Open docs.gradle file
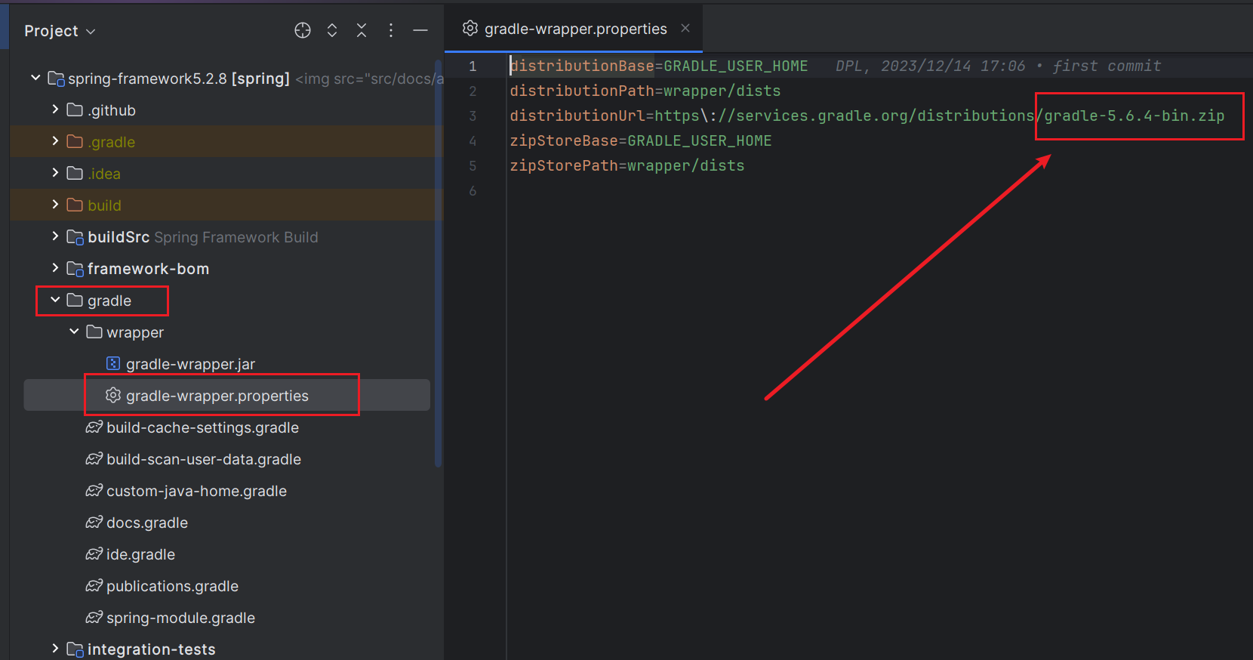 [x=147, y=523]
